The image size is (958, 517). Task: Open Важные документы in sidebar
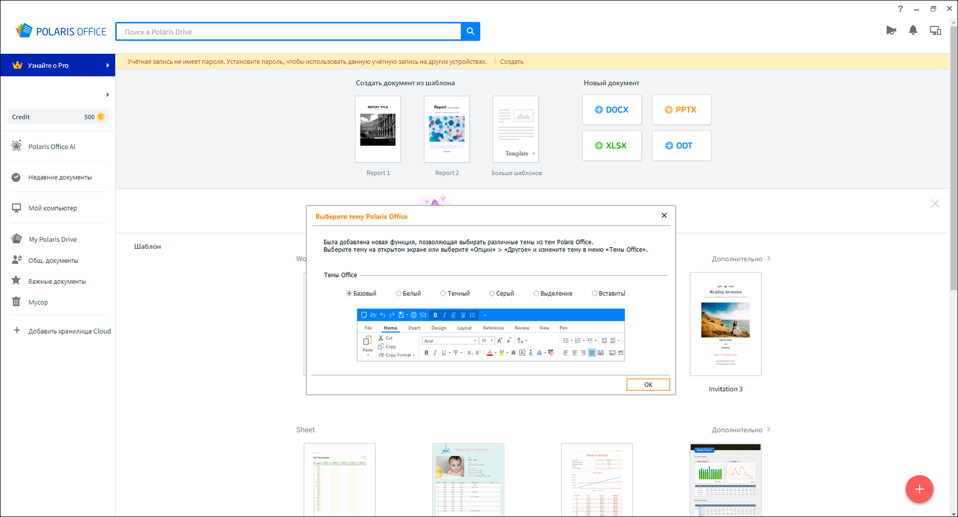pos(57,281)
